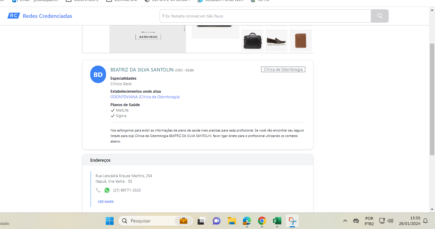
Task: Open the Windows Start menu
Action: click(109, 221)
